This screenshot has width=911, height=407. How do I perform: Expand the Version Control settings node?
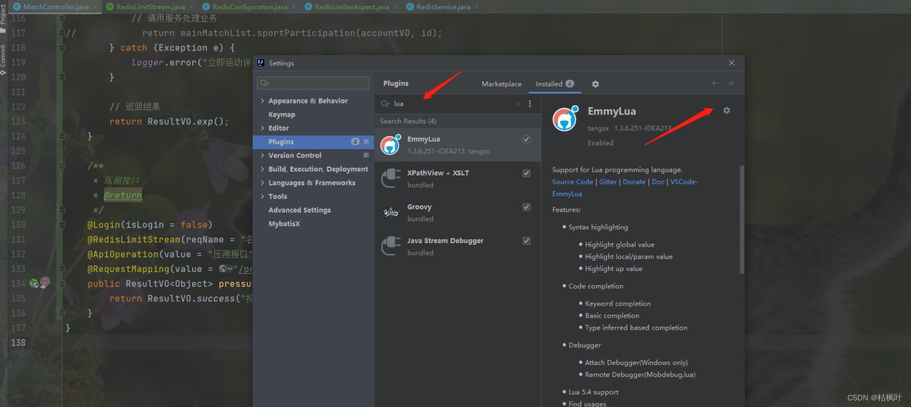pos(262,155)
